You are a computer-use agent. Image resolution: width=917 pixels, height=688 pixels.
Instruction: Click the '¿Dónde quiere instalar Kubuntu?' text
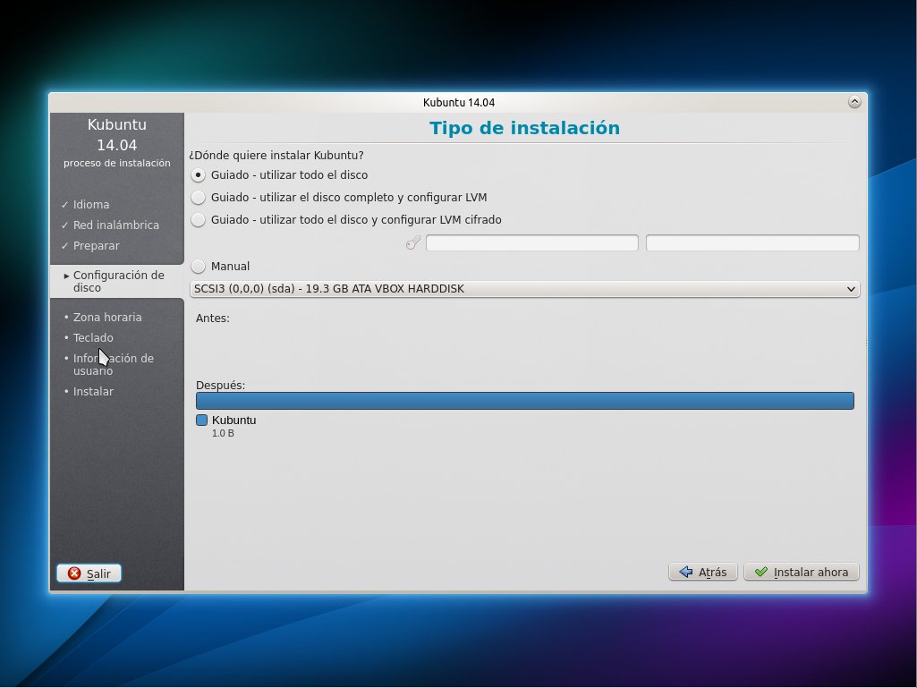276,156
